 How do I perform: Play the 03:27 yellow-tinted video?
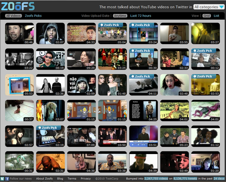206,33
